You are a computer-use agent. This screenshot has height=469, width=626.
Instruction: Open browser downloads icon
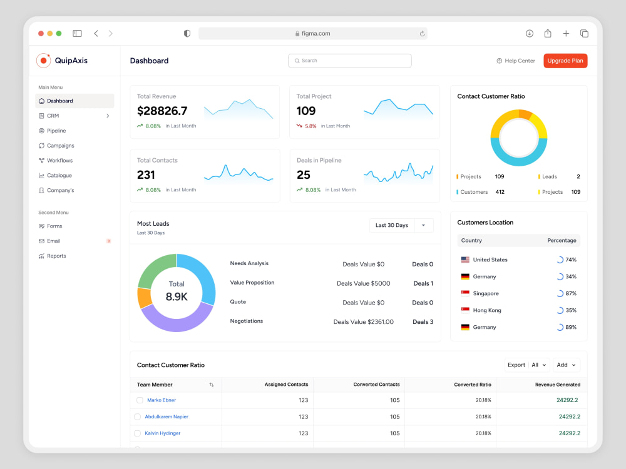(530, 34)
